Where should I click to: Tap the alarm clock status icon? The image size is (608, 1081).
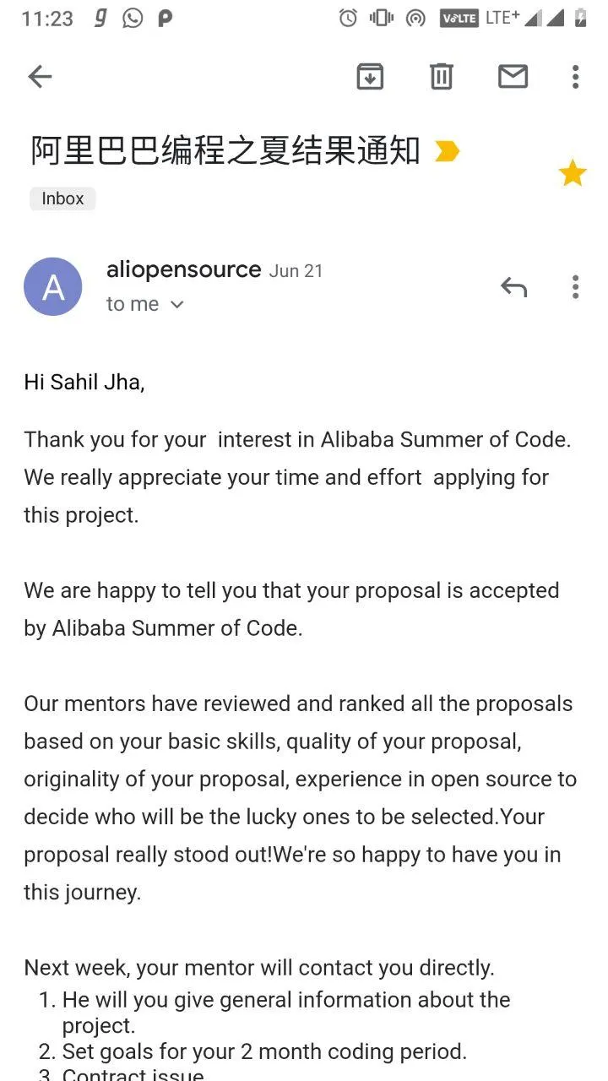coord(348,18)
